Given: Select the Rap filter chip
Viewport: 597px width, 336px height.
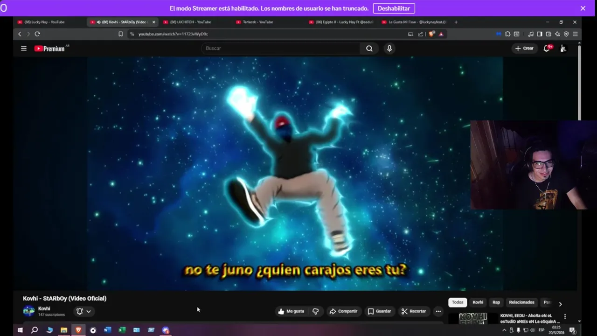Looking at the screenshot, I should pyautogui.click(x=496, y=302).
